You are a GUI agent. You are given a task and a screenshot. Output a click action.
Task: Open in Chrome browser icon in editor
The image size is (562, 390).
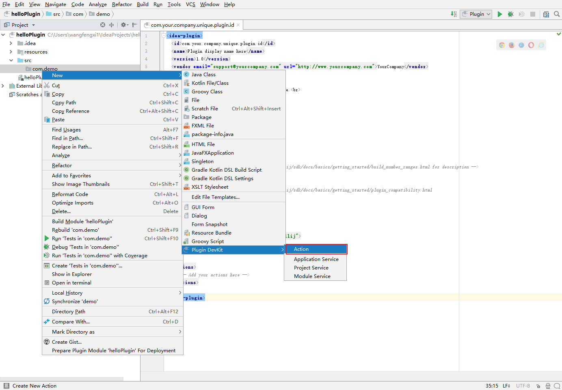coord(502,45)
